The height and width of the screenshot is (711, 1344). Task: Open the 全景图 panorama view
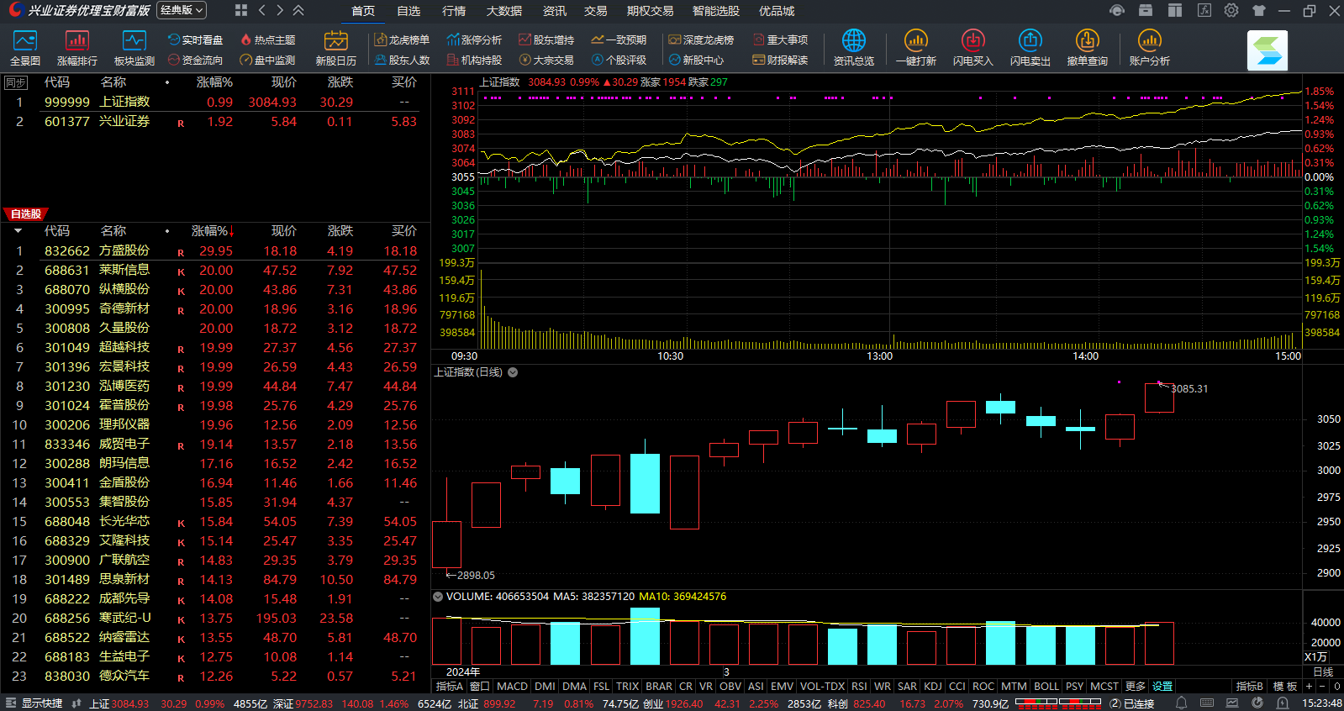click(x=25, y=48)
